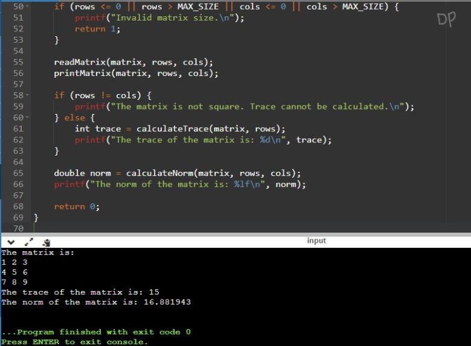This screenshot has height=346, width=471.
Task: Click 'int trace = calculateTrace(matrix, rows);' line
Action: click(x=180, y=128)
